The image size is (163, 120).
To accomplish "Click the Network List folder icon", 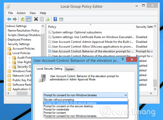I will point(9,76).
